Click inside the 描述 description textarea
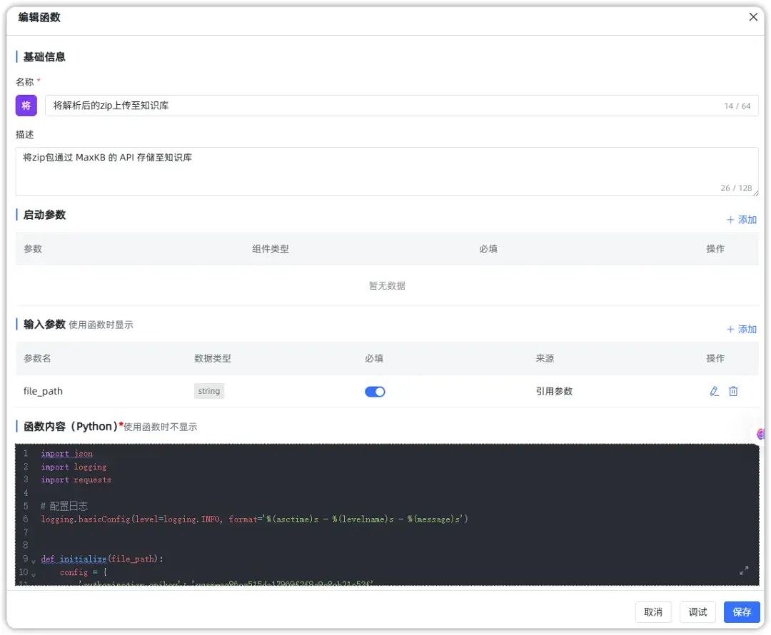This screenshot has height=635, width=771. 385,168
